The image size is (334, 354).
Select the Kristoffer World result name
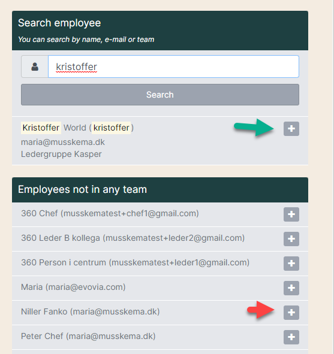(x=77, y=128)
